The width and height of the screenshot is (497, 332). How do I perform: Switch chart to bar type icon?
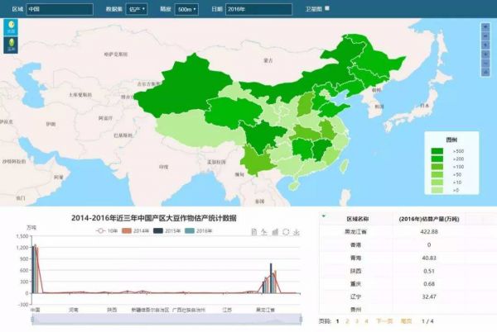point(274,232)
